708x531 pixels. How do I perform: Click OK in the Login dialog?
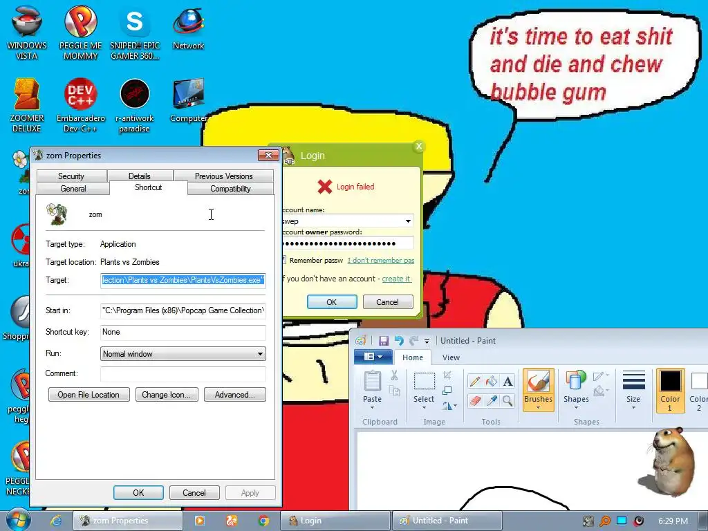332,301
